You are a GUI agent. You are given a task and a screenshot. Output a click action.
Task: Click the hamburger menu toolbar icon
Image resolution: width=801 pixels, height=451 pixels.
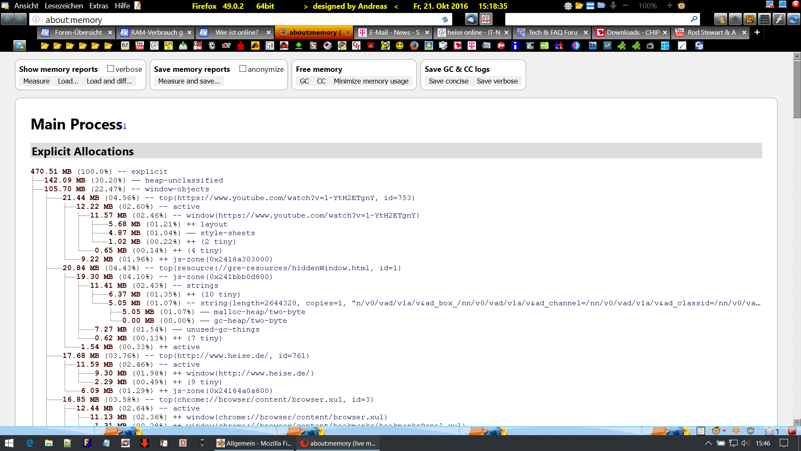[x=764, y=19]
